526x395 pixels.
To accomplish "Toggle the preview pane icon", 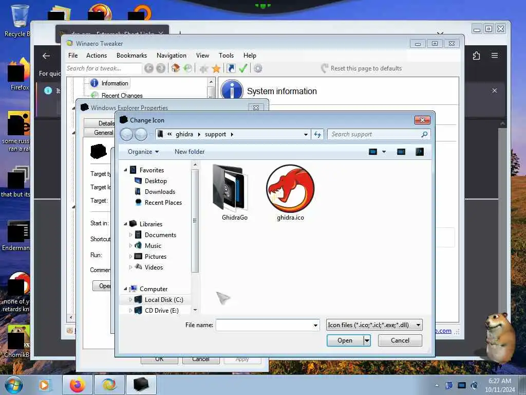I will tap(401, 152).
